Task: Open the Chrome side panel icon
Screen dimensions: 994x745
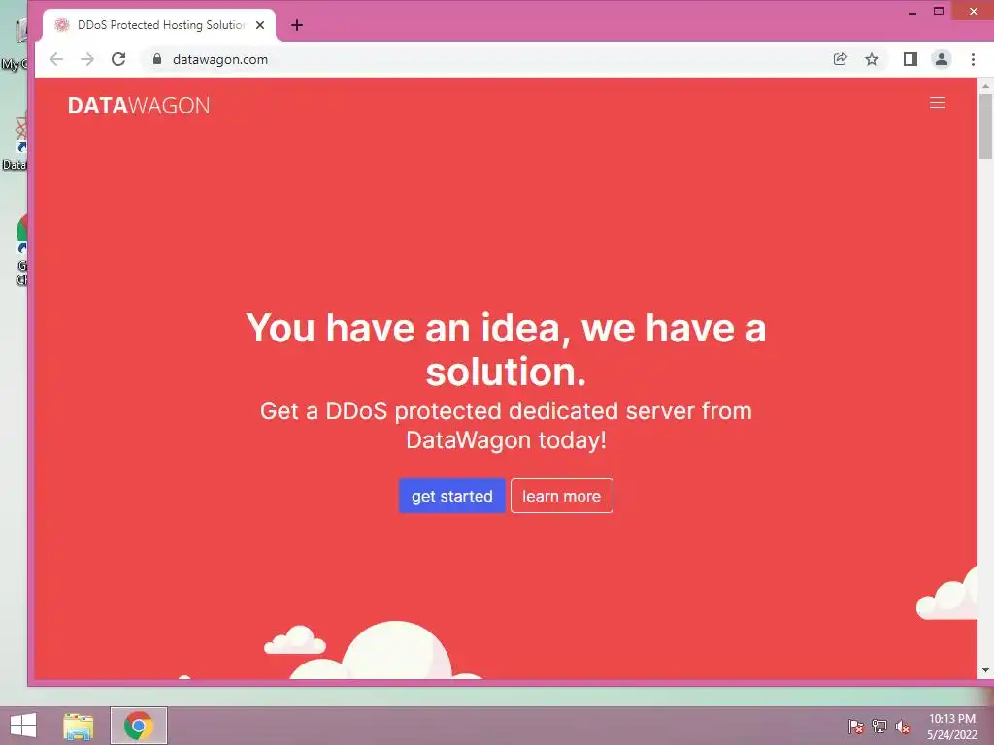Action: point(911,59)
